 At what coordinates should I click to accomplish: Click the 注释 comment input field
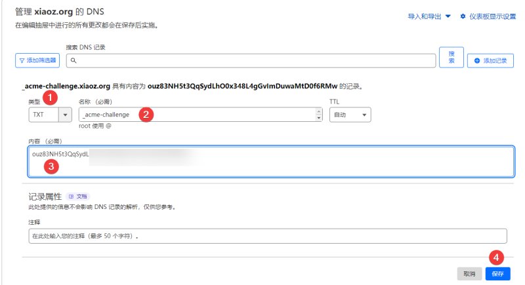click(268, 237)
